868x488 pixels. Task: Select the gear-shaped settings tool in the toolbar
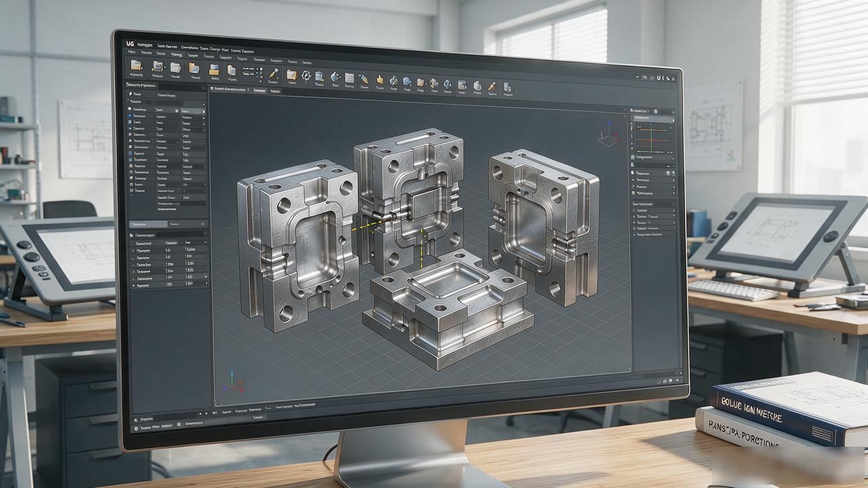[x=307, y=75]
